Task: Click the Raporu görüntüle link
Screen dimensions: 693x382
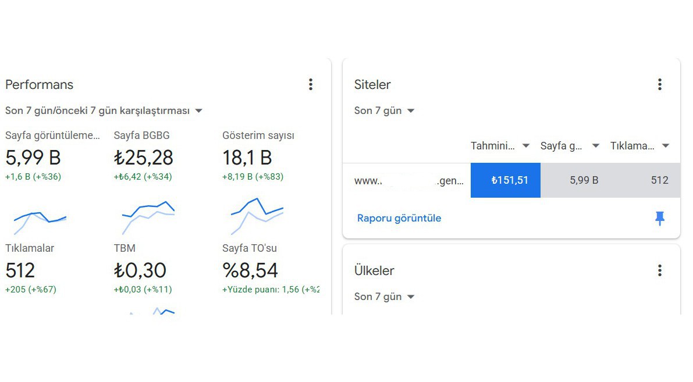Action: (399, 218)
